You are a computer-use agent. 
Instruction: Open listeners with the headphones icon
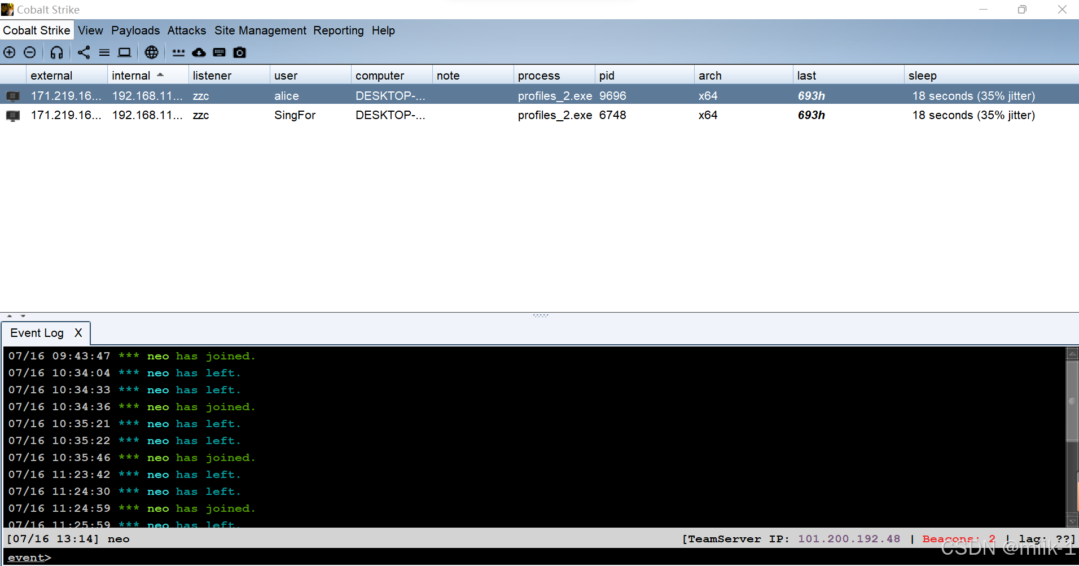(x=56, y=52)
